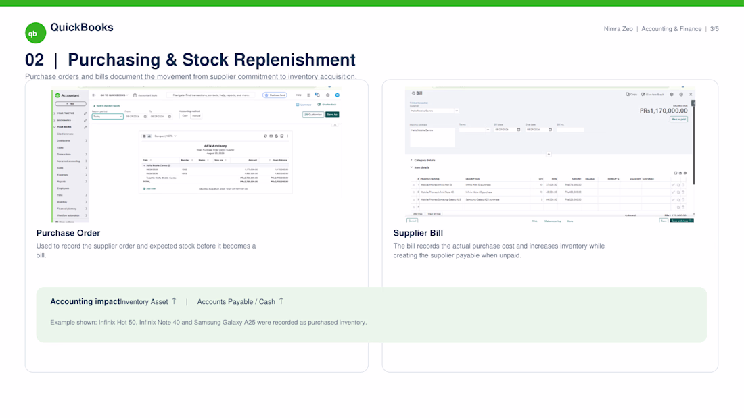Click Add note under the report
Image resolution: width=744 pixels, height=418 pixels.
pos(149,188)
